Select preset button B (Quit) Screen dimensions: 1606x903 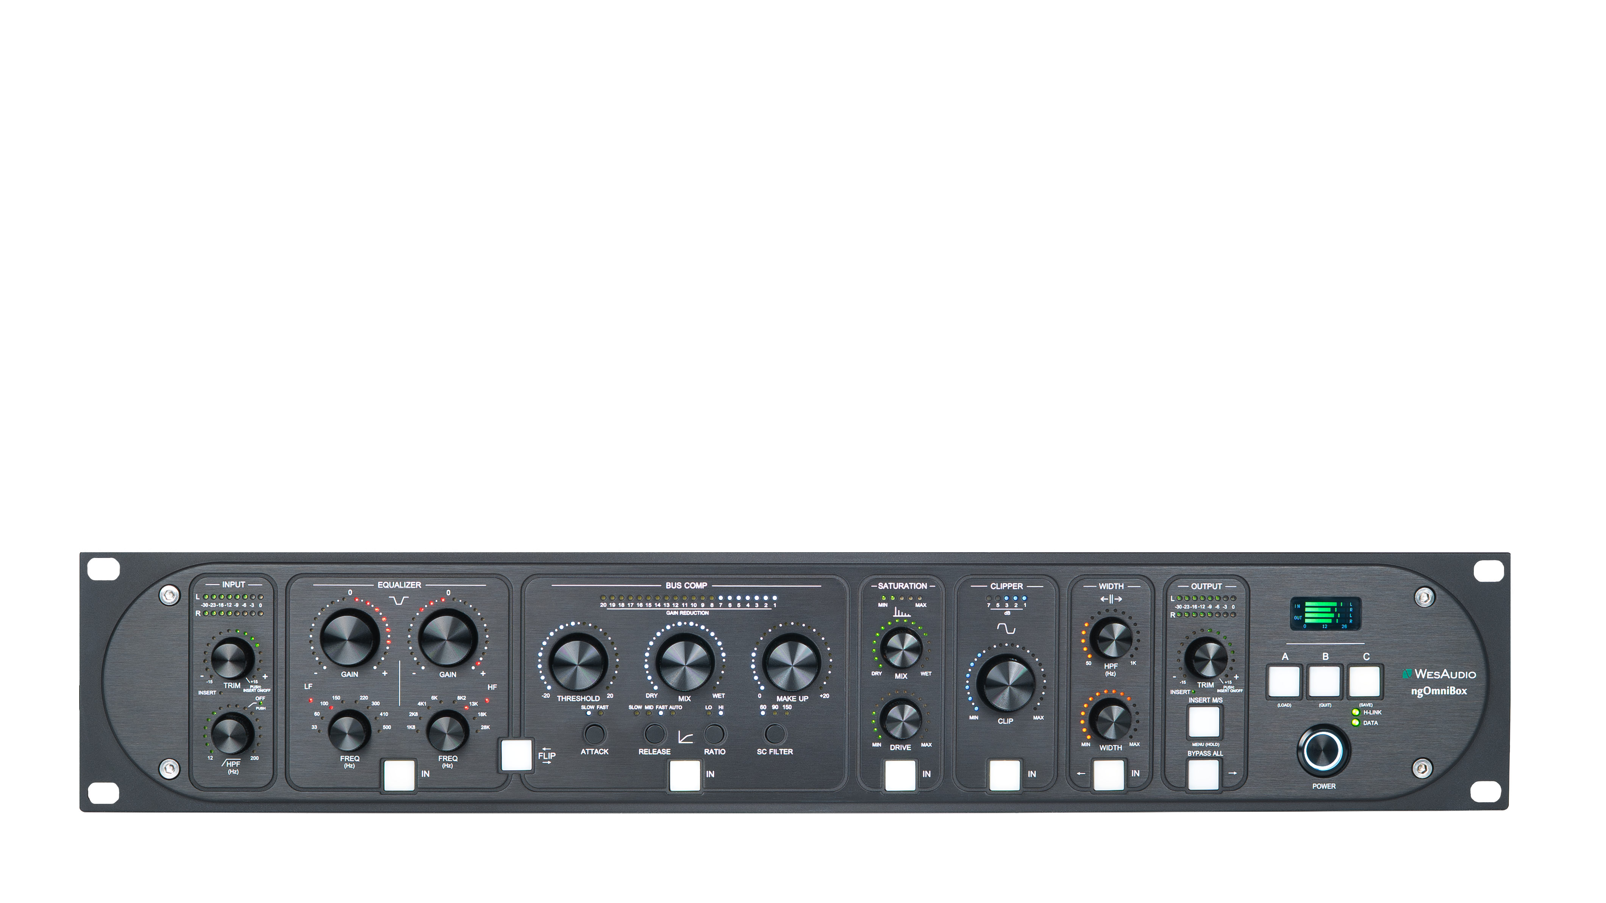coord(1325,682)
